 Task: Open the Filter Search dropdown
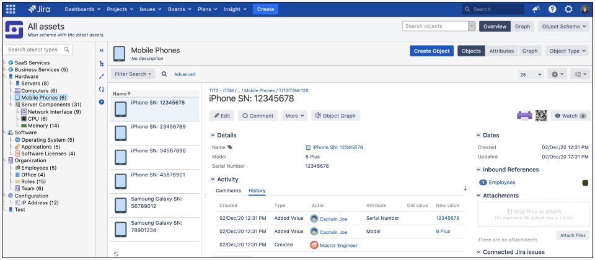[133, 74]
